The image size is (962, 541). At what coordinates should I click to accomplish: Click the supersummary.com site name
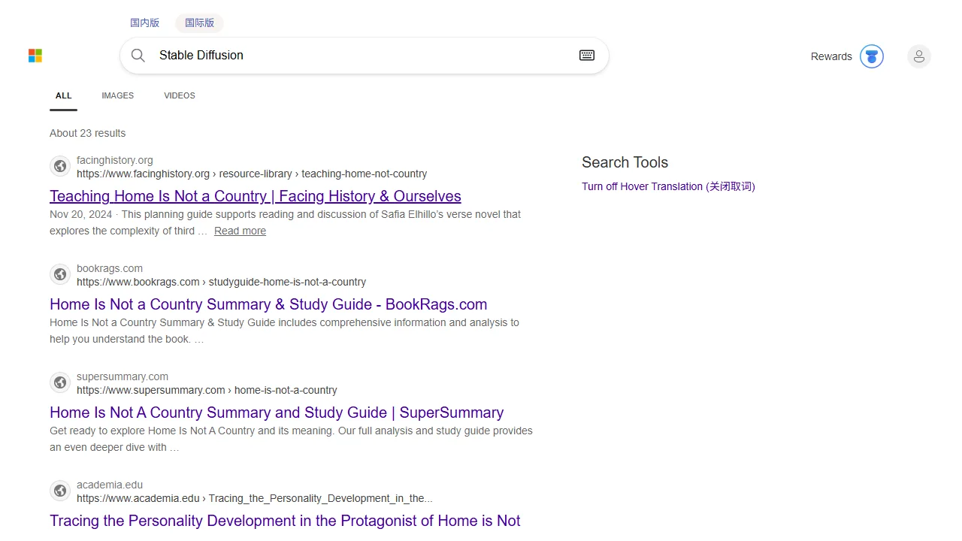coord(123,376)
